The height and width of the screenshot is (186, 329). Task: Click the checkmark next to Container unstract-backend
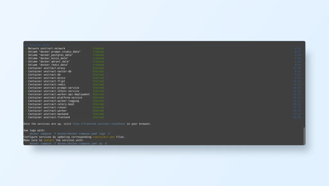(26, 114)
